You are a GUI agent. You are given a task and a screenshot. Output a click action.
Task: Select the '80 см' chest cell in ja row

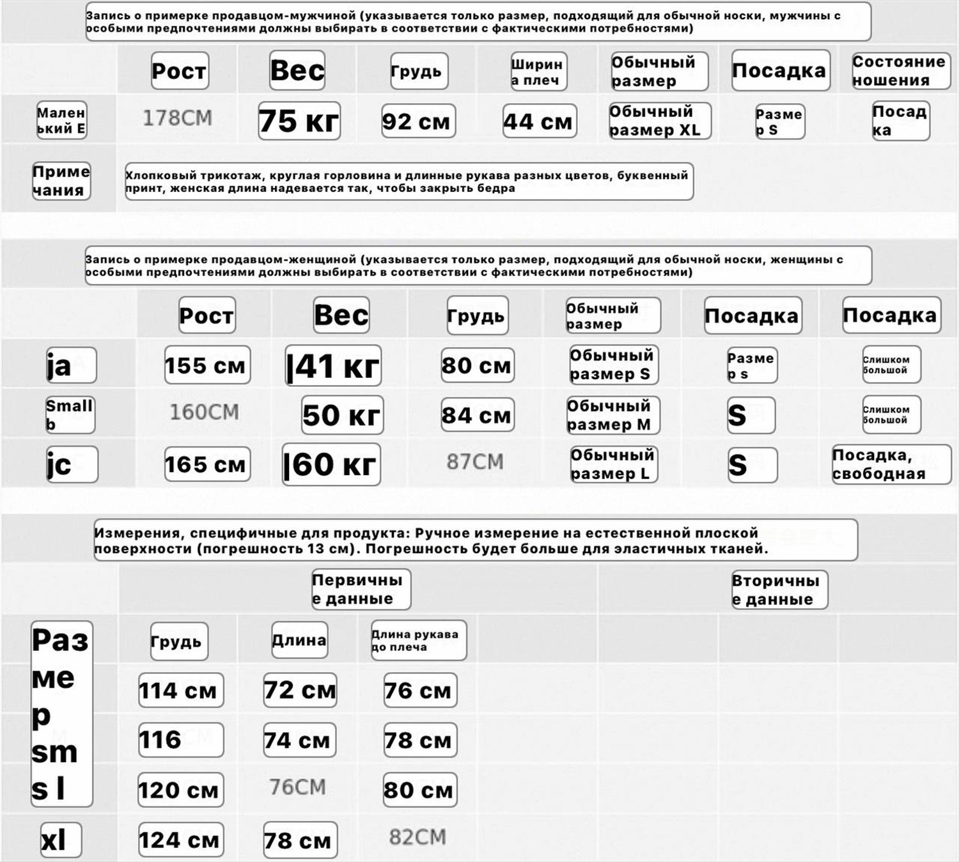(x=478, y=365)
